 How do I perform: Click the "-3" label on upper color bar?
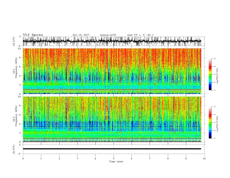[x=214, y=58]
